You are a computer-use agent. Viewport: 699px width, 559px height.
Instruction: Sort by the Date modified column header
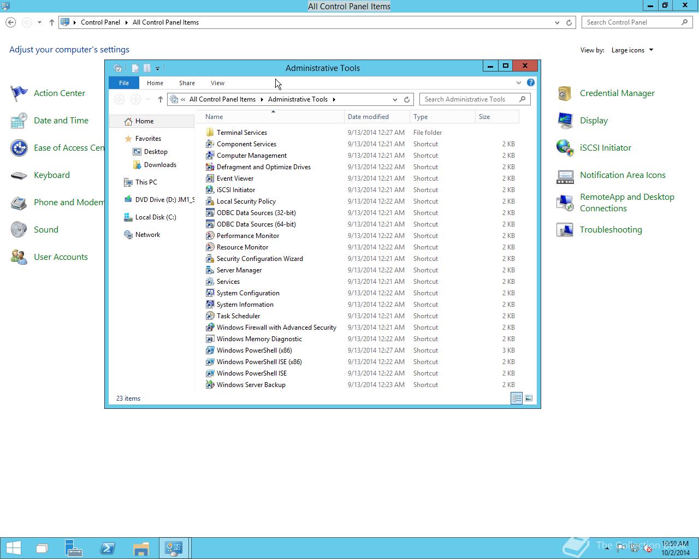[x=377, y=117]
